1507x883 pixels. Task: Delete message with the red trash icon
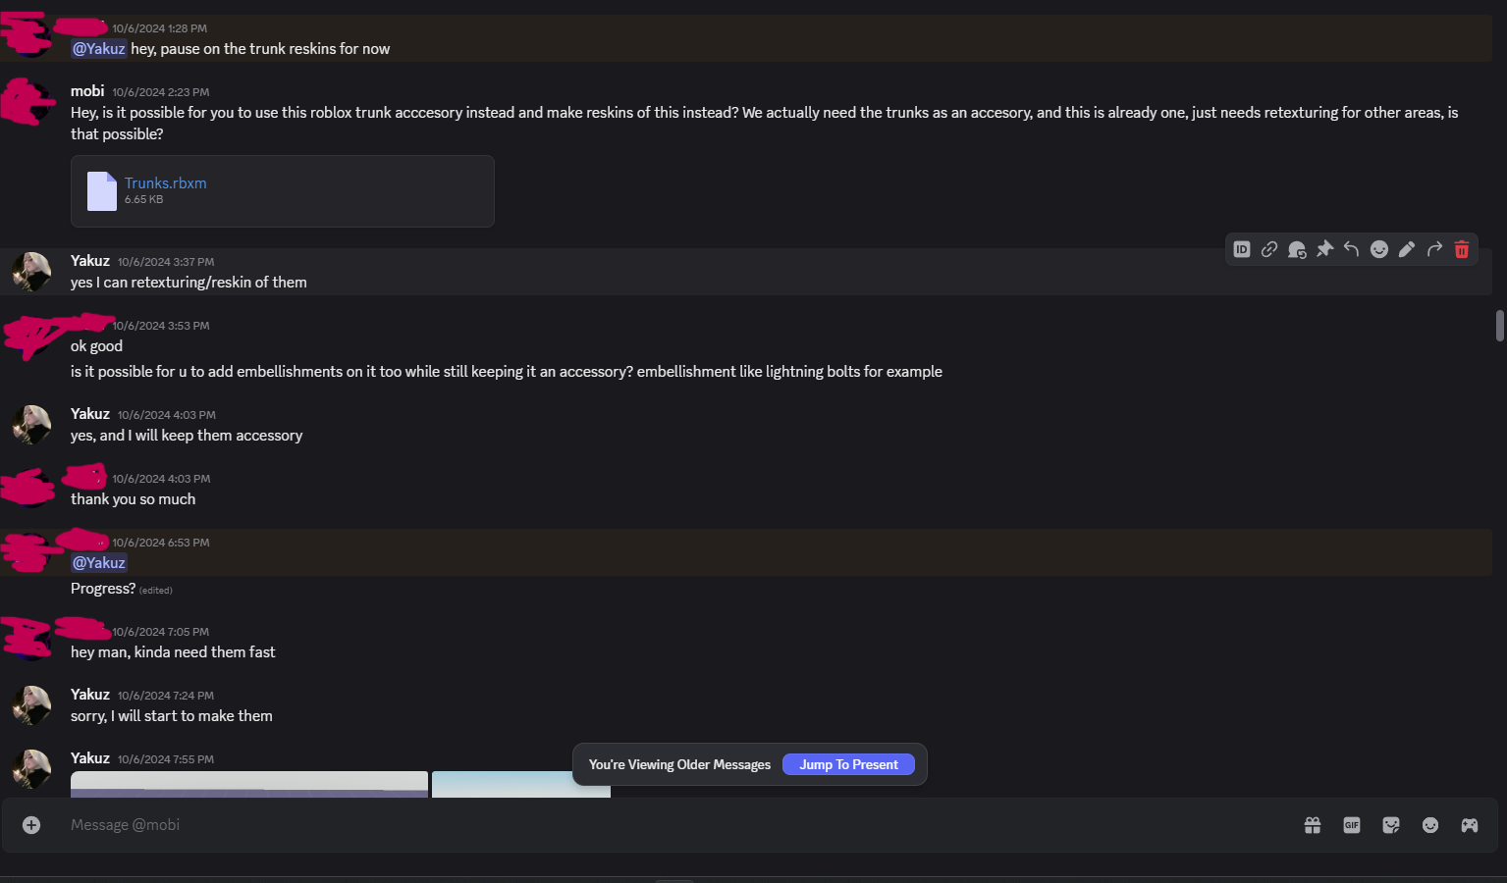pos(1462,249)
